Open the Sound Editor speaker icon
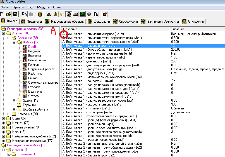 [62, 14]
